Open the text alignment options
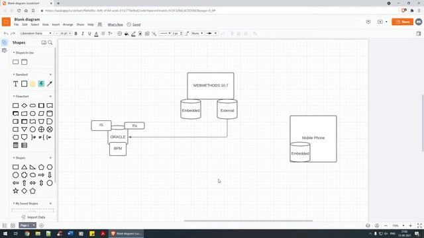 (103, 34)
